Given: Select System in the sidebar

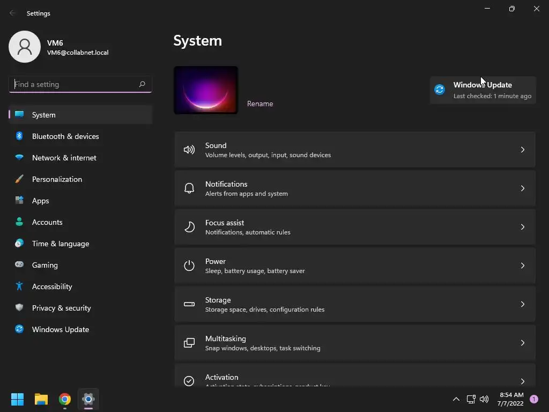Looking at the screenshot, I should 80,115.
